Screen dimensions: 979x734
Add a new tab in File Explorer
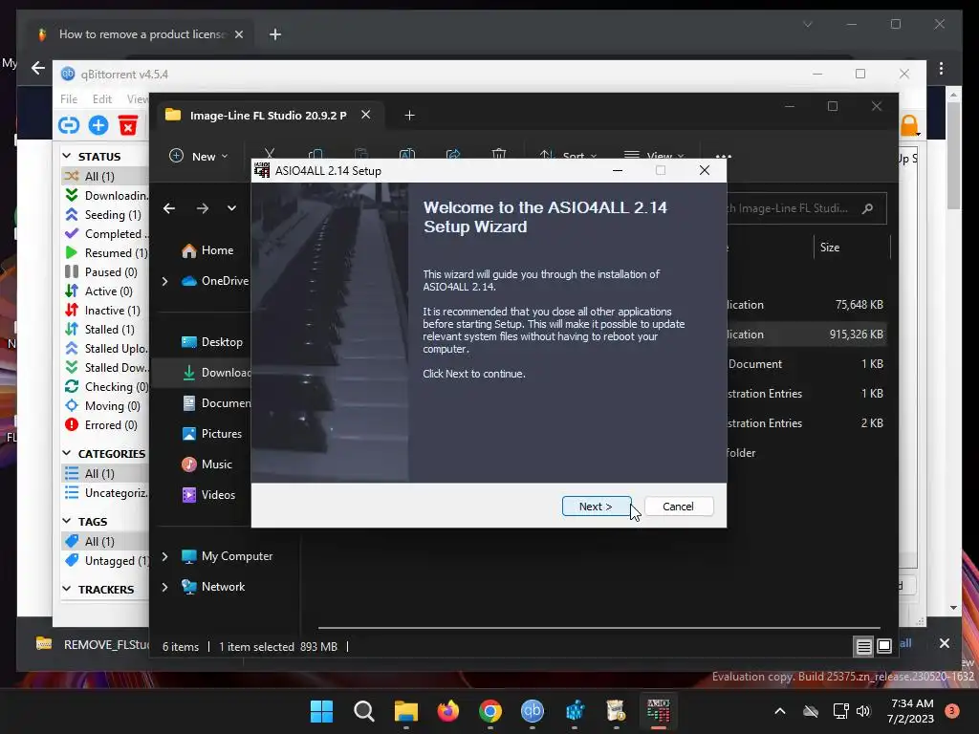409,116
